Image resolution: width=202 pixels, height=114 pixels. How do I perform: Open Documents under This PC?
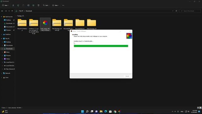tap(9, 45)
